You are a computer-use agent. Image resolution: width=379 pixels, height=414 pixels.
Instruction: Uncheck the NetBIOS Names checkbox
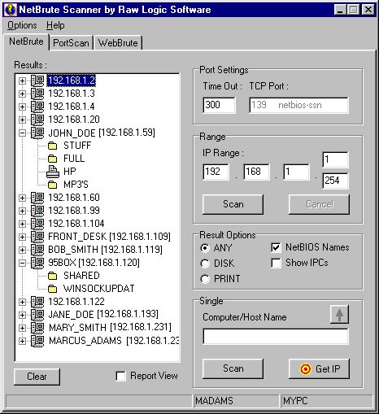(276, 247)
